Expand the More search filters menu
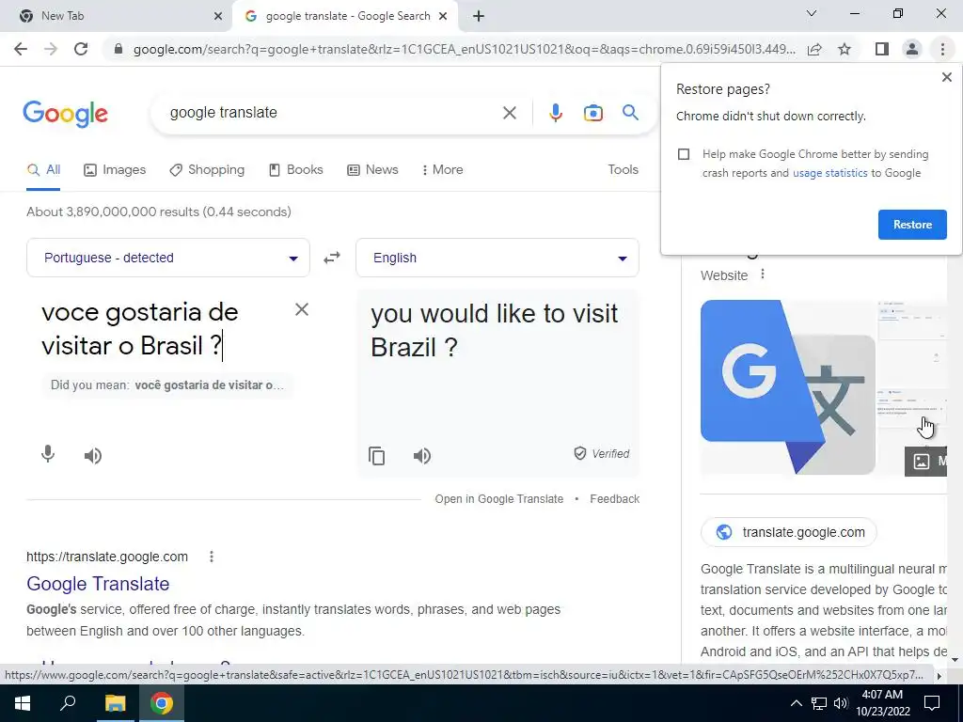 442,169
